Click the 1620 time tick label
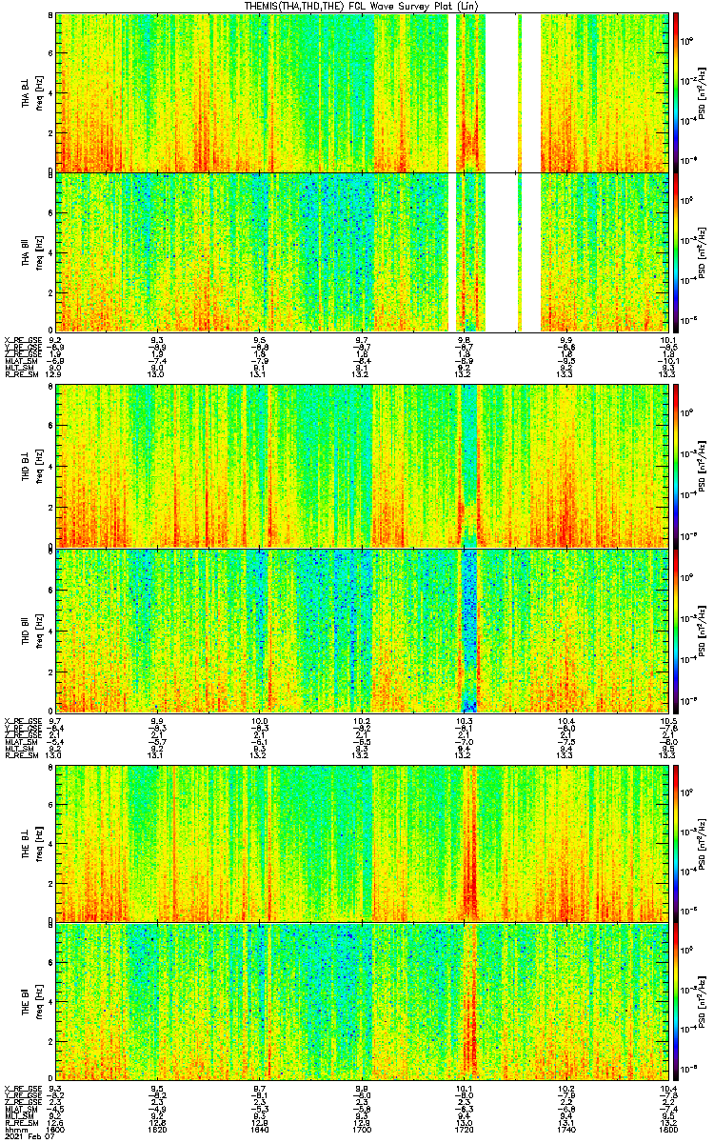The width and height of the screenshot is (714, 1143). tap(159, 1128)
